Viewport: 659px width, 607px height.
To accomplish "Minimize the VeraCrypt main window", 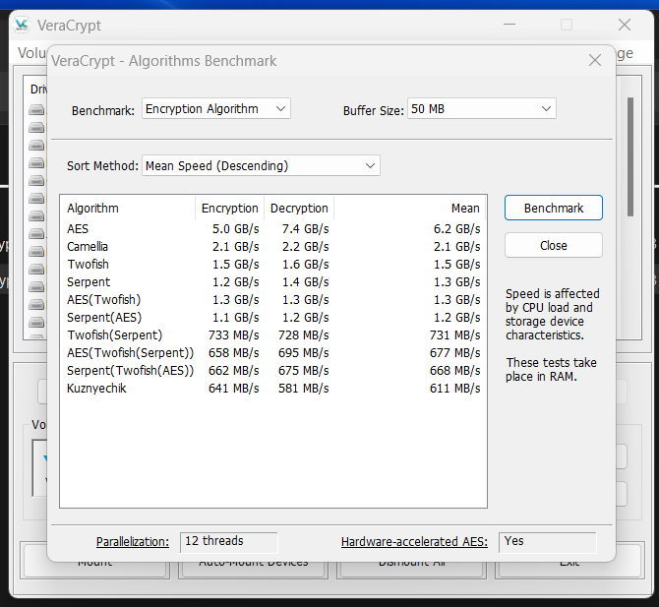I will (x=509, y=25).
